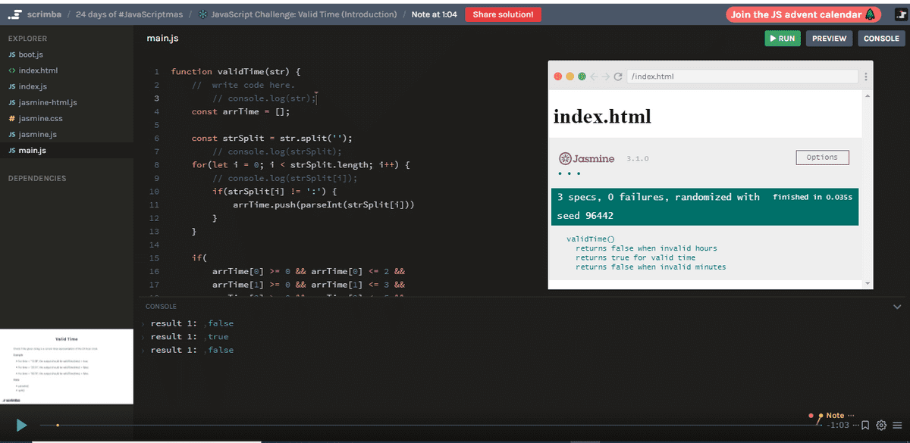This screenshot has height=443, width=910.
Task: Toggle the PREVIEW panel
Action: pos(829,39)
